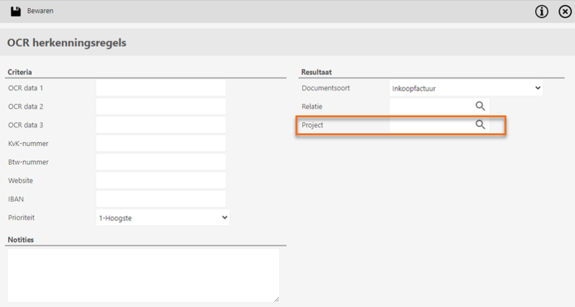
Task: Select the Website text field
Action: [x=161, y=181]
